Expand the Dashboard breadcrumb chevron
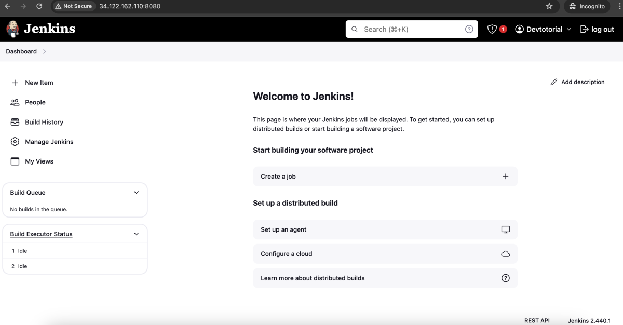The height and width of the screenshot is (325, 623). [45, 51]
